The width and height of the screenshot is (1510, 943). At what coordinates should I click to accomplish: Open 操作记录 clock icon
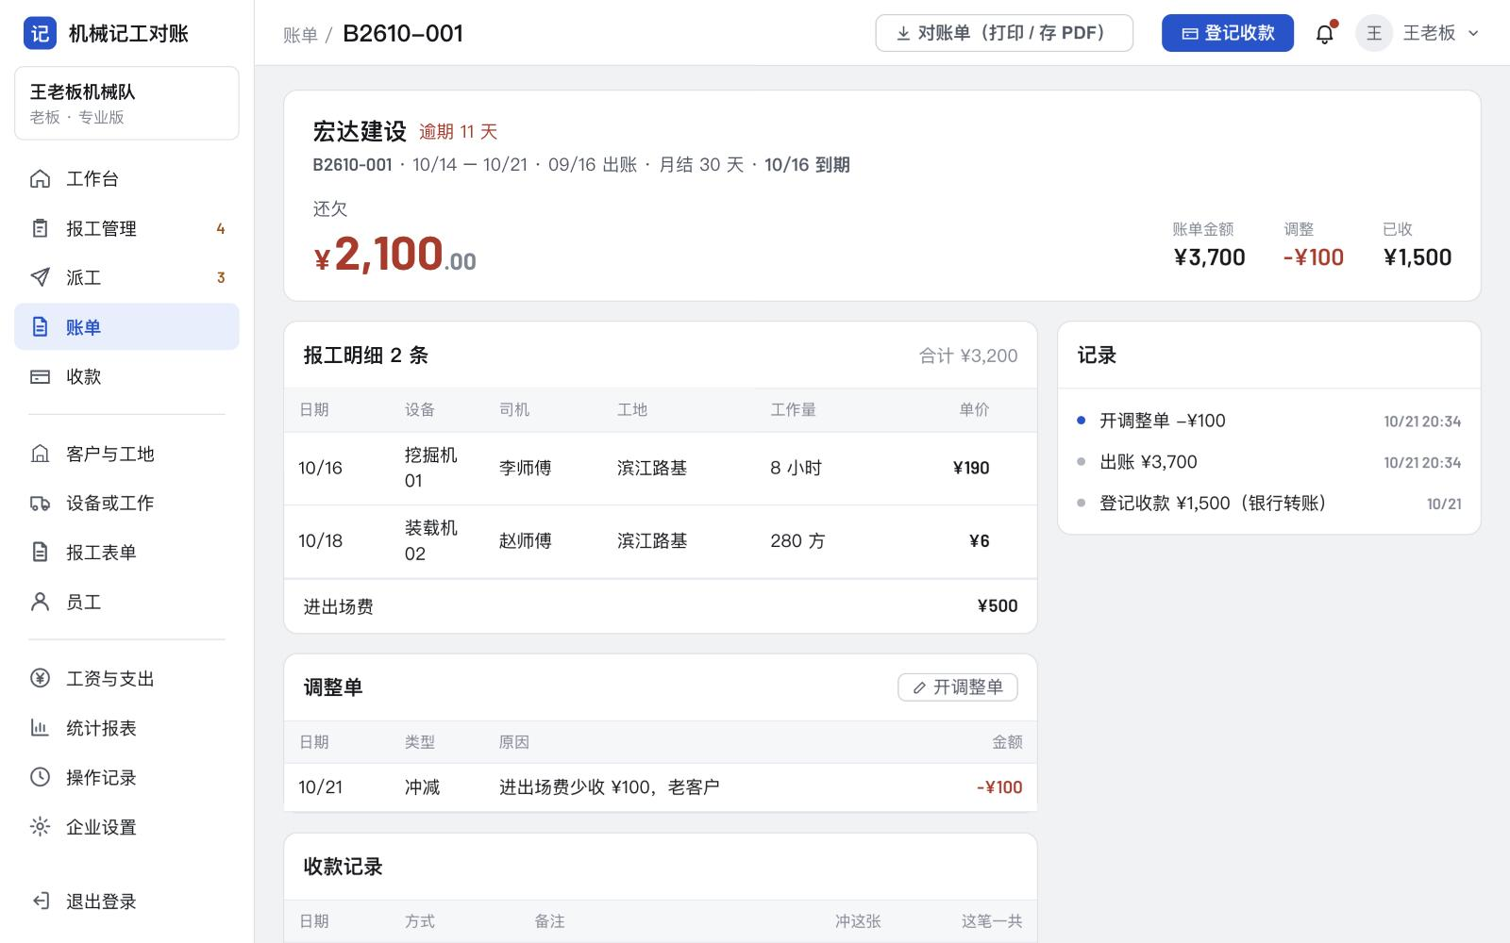coord(40,777)
